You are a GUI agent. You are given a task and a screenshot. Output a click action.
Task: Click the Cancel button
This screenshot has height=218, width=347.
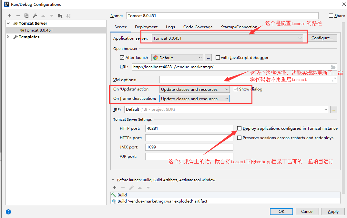pyautogui.click(x=307, y=211)
